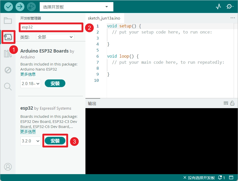Install the esp32 package by Espressif Systems
Image resolution: width=238 pixels, height=181 pixels.
(55, 141)
